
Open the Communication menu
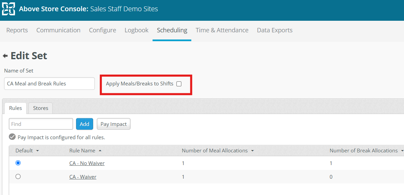click(x=58, y=30)
